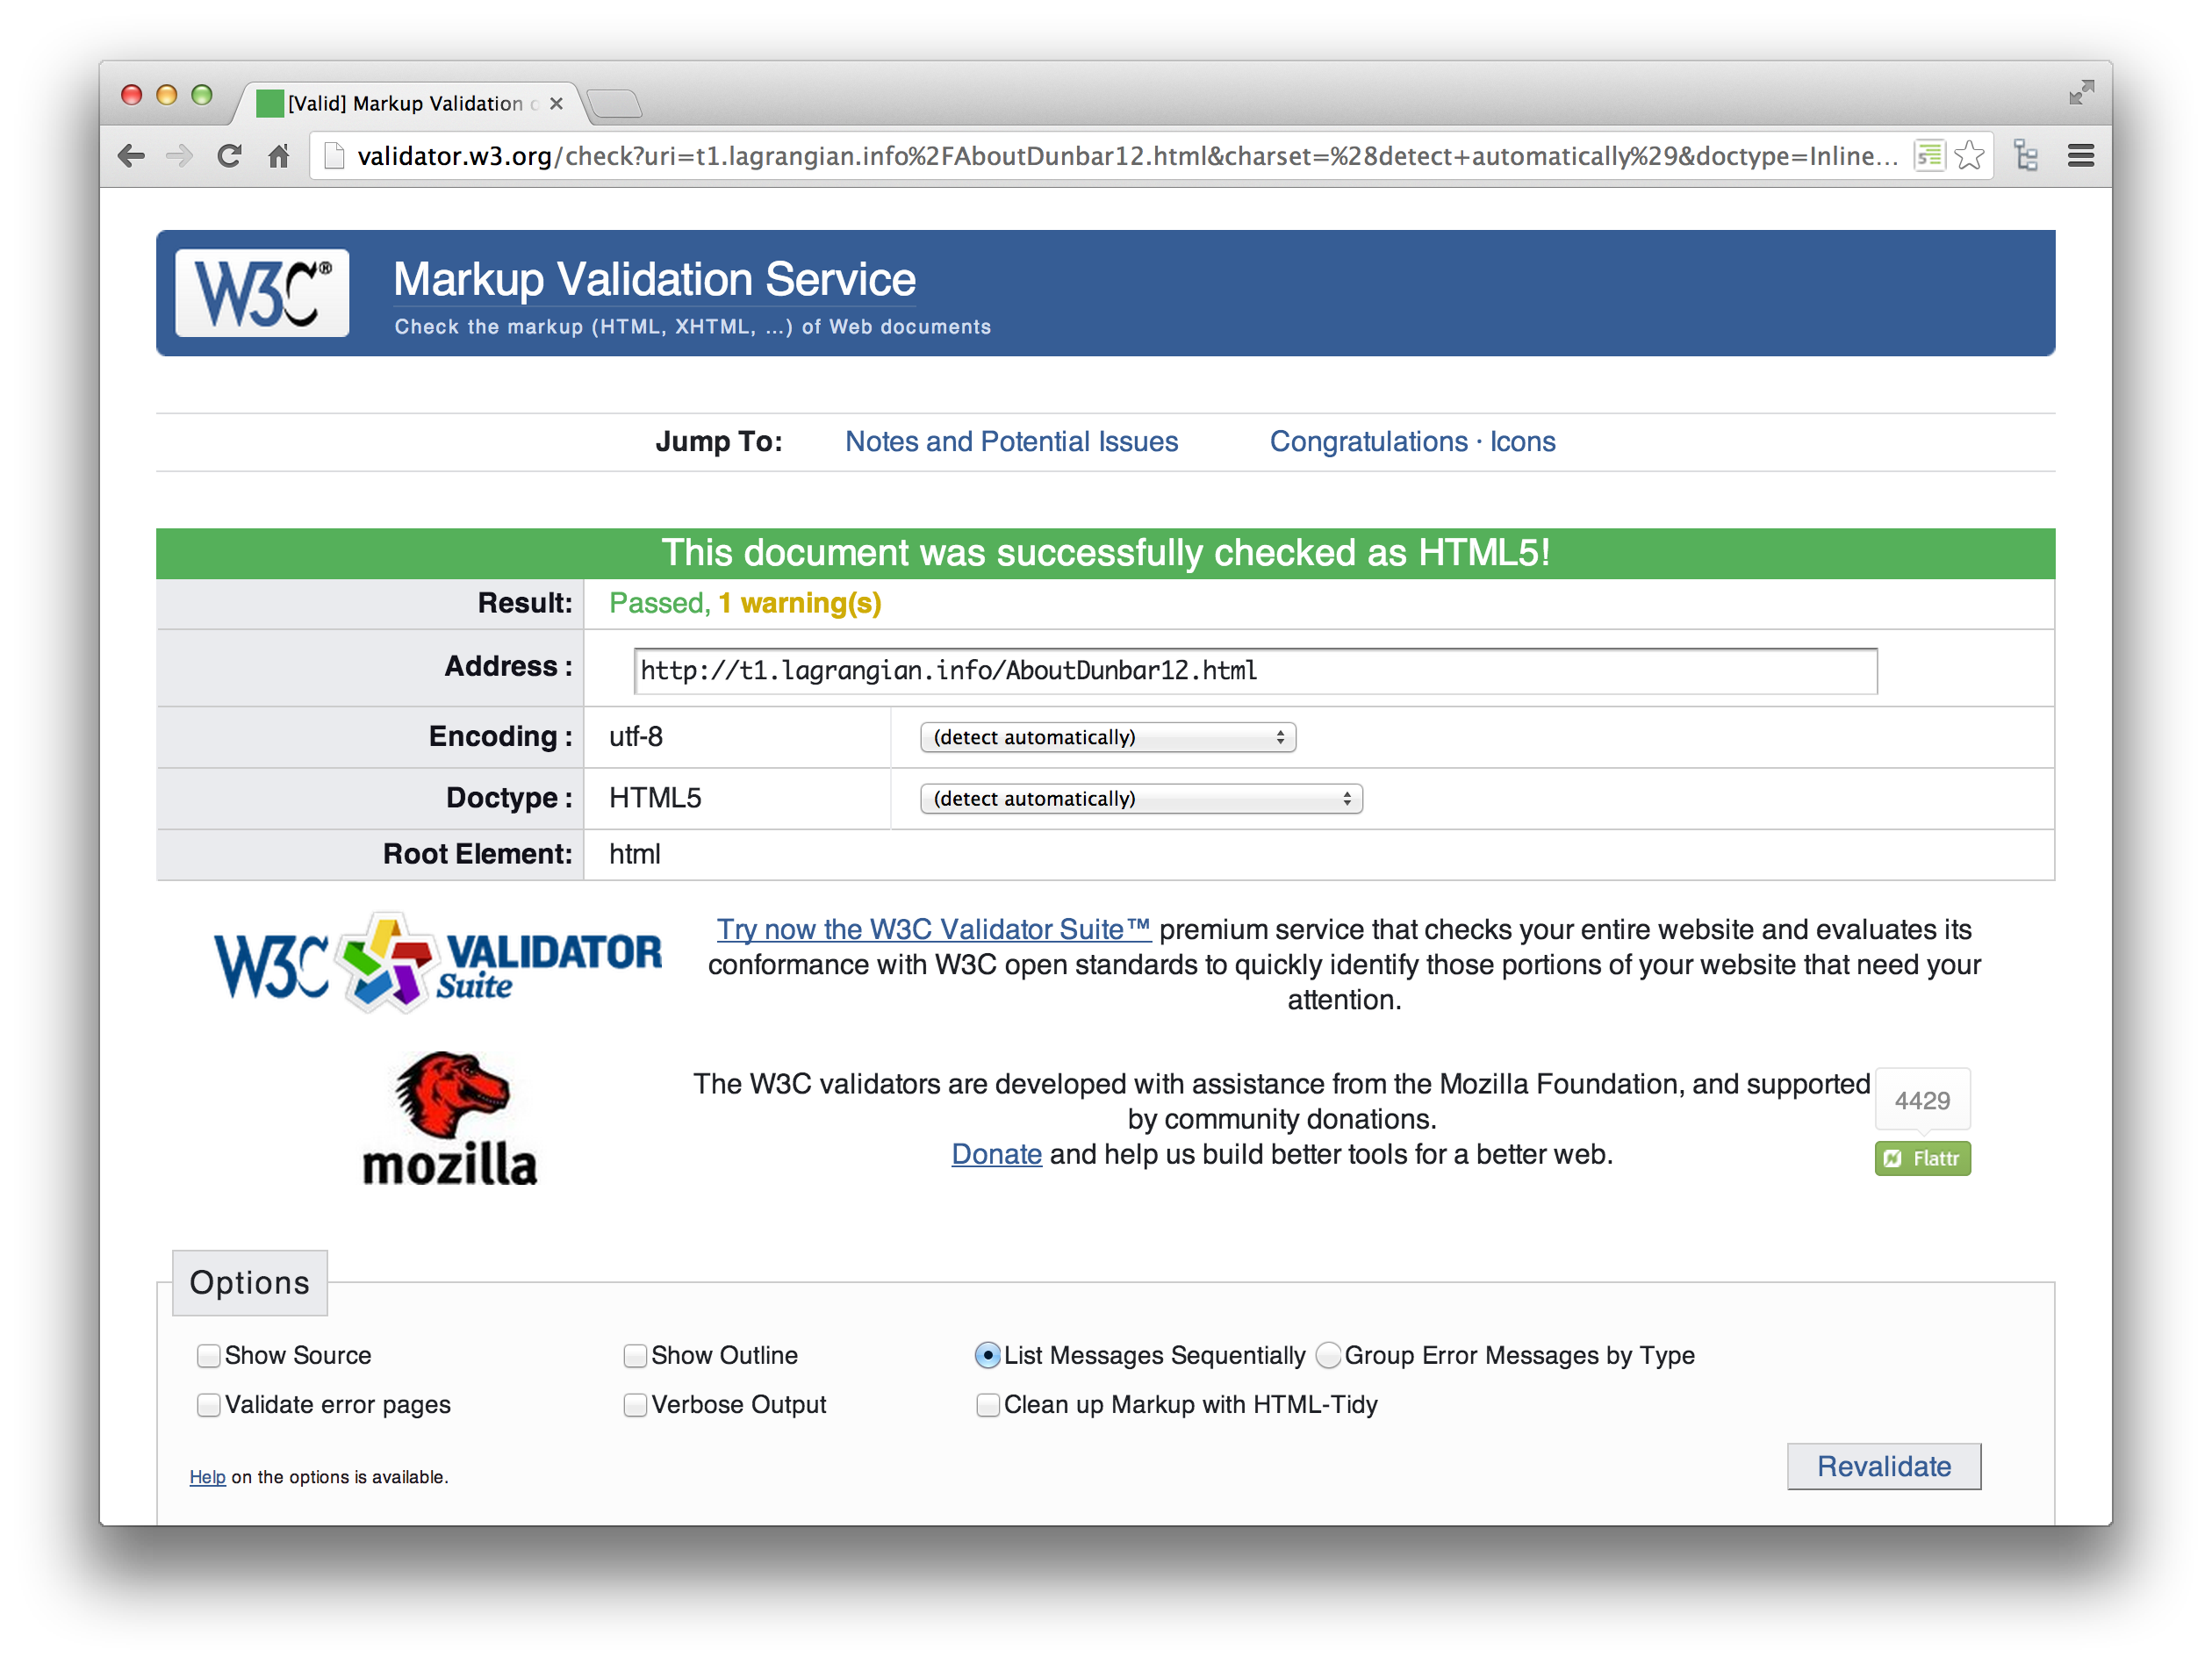This screenshot has height=1664, width=2212.
Task: Click the home icon in toolbar
Action: 279,156
